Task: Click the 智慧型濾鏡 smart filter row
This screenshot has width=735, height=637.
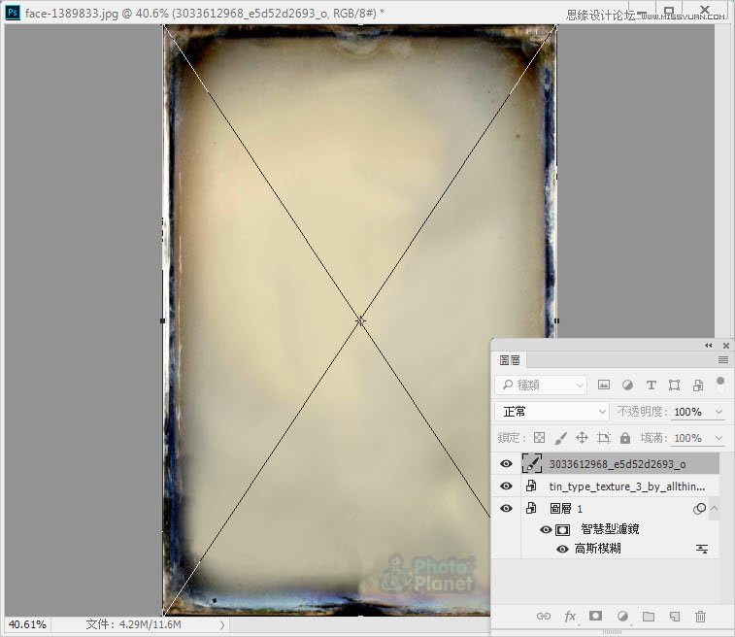Action: [x=610, y=529]
